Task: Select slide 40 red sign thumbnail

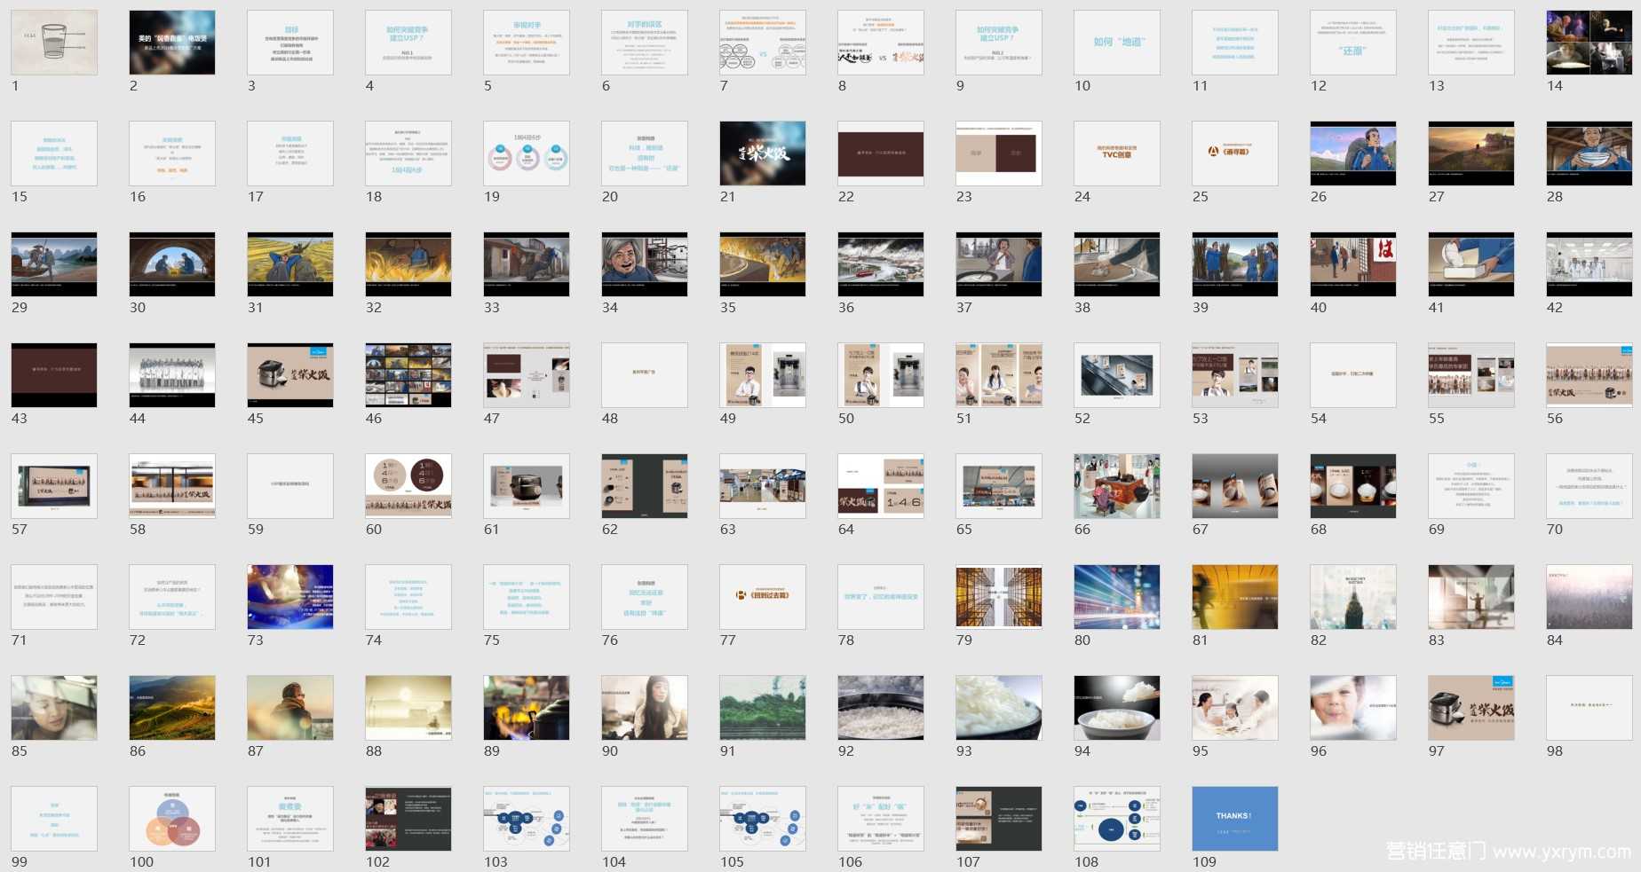Action: [1353, 264]
